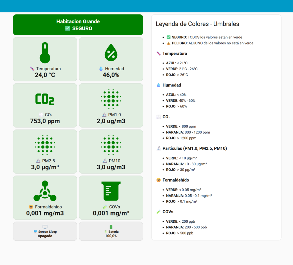
Task: Select the dotted particle icon above PM2.5
Action: pyautogui.click(x=45, y=145)
